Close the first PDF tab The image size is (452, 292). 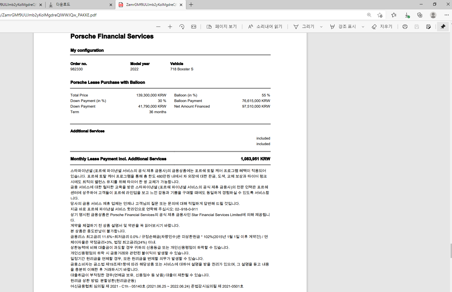point(41,5)
